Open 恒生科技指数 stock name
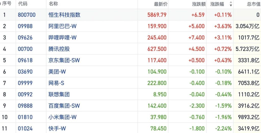Viewport: 261px width, 133px height. click(64, 15)
